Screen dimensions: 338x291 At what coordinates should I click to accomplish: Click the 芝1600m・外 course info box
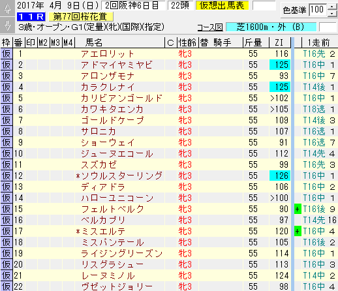click(x=271, y=27)
